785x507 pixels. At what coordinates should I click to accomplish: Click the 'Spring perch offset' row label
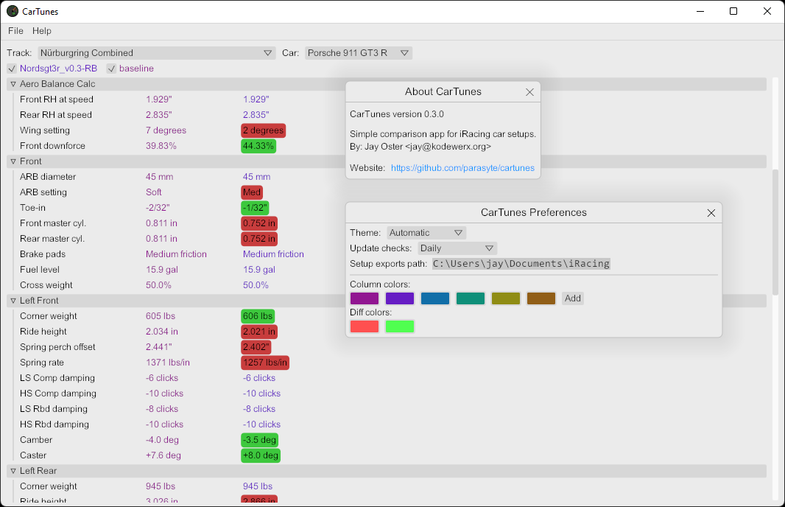click(x=57, y=347)
